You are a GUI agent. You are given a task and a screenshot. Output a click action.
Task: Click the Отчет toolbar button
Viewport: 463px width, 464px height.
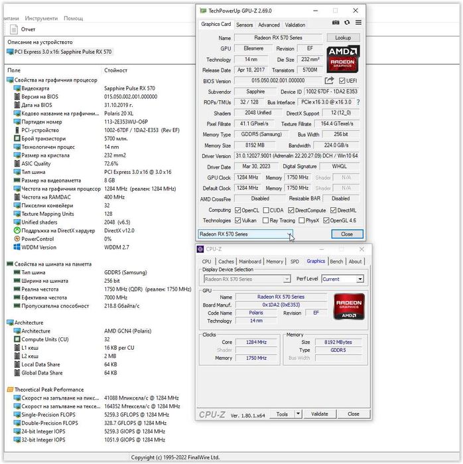23,29
